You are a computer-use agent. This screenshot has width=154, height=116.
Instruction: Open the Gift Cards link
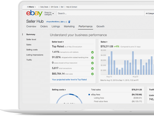pos(55,7)
